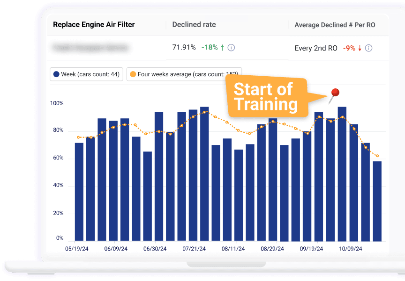Click the Declined rate column header
The width and height of the screenshot is (405, 281).
pyautogui.click(x=194, y=25)
